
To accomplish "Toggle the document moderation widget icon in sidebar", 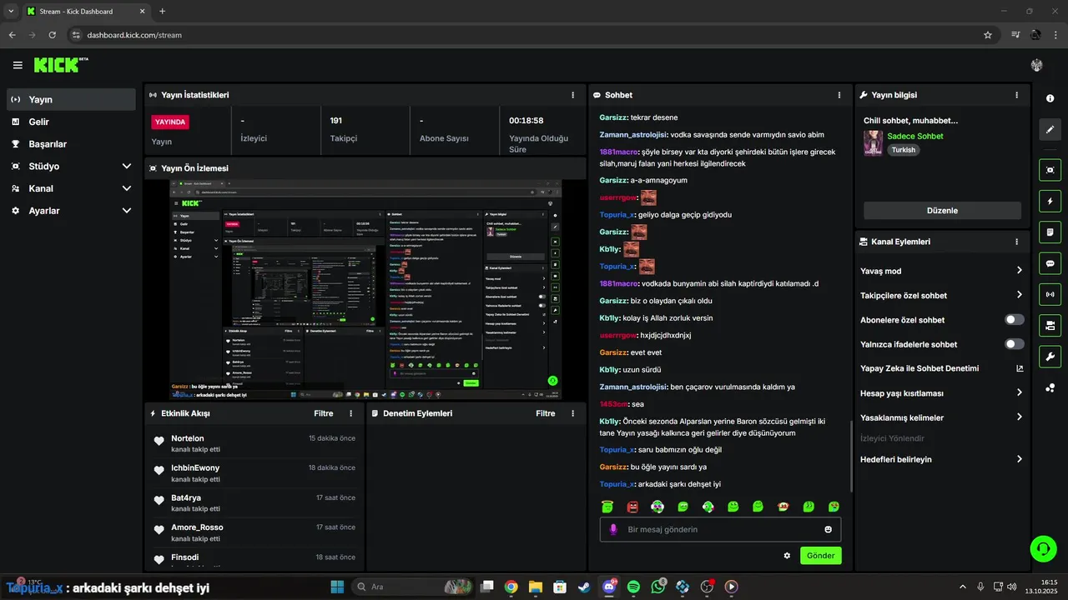I will pyautogui.click(x=1050, y=232).
